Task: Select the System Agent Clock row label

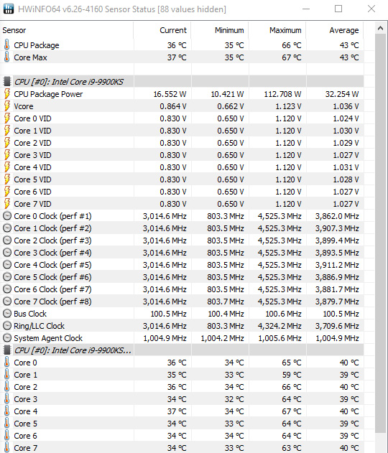Action: click(48, 337)
